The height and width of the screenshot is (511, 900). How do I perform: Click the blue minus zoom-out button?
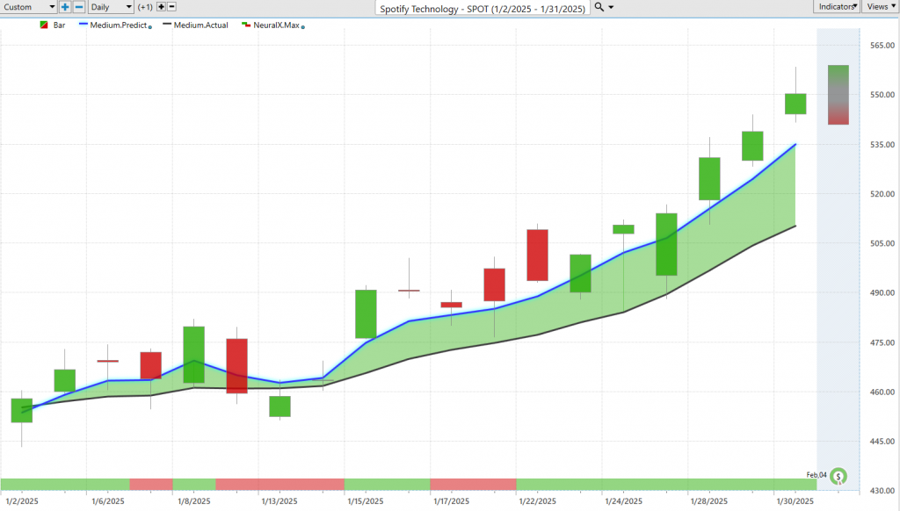coord(78,7)
